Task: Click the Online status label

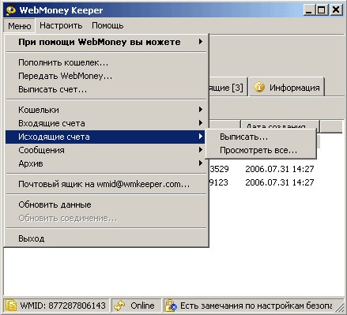Action: pos(142,306)
